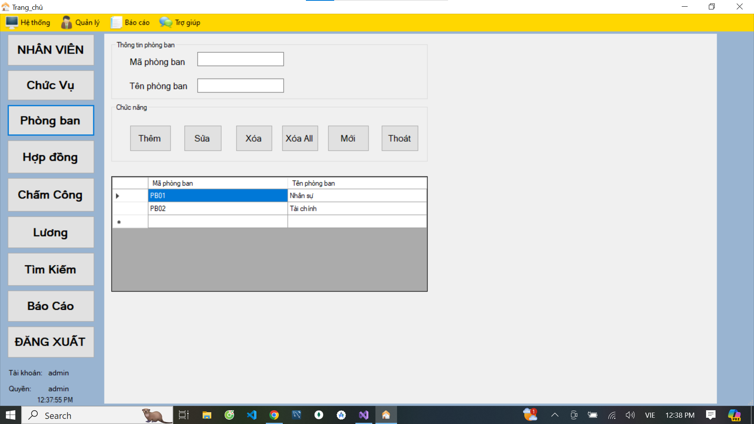Click the ĐĂNG XUẤT sidebar icon
This screenshot has height=424, width=754.
50,342
